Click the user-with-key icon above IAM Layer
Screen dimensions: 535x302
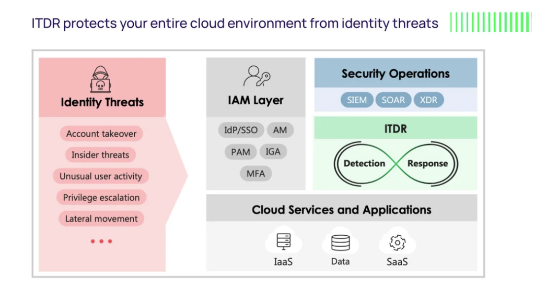(257, 76)
